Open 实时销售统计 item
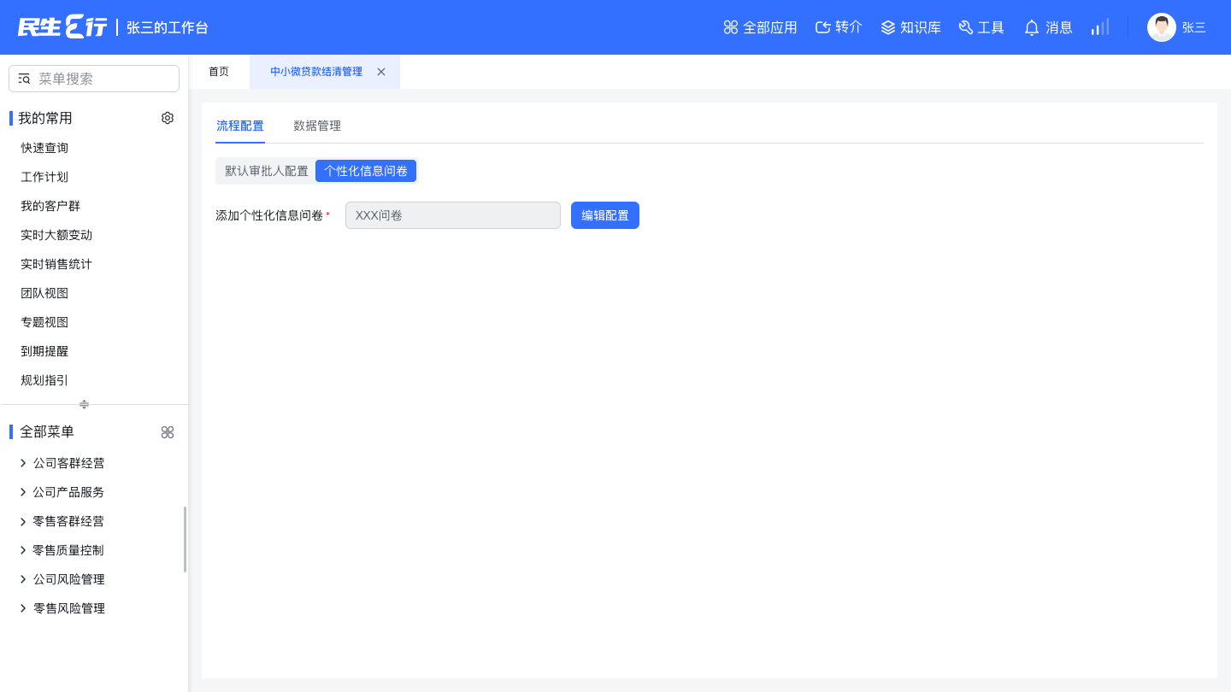The height and width of the screenshot is (692, 1231). tap(56, 264)
